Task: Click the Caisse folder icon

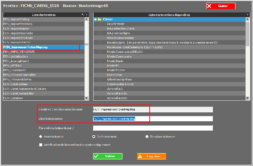Action: point(99,19)
